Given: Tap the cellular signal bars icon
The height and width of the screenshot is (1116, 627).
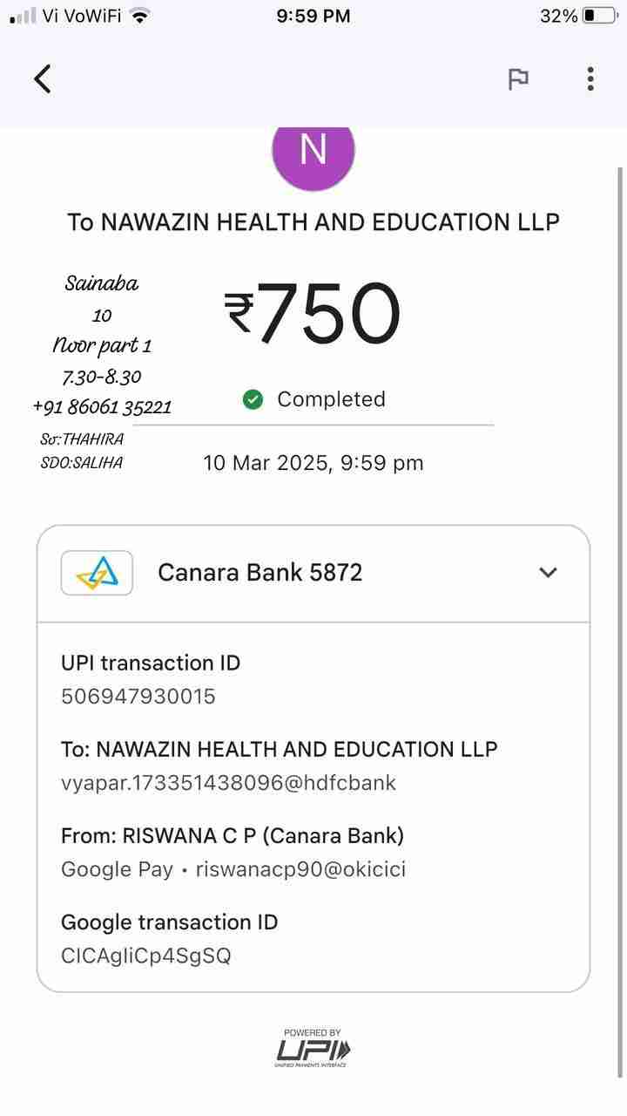Looking at the screenshot, I should (24, 16).
